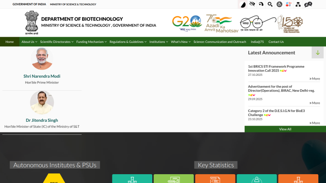
Task: Click the Hon'ble Minister of State (IC) caption
Action: (42, 127)
